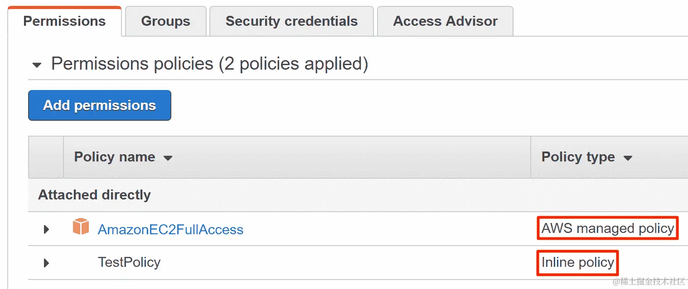Collapse the Permissions policies section triangle

[37, 65]
